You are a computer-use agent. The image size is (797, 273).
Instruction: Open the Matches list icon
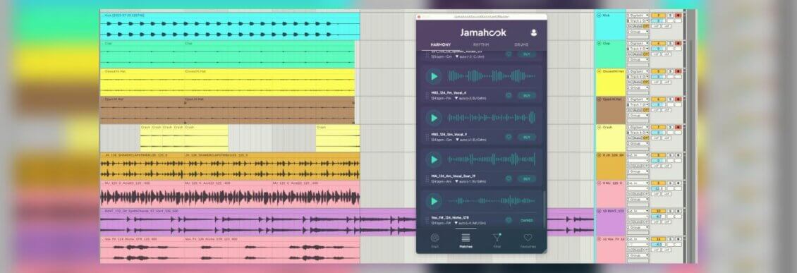(466, 240)
